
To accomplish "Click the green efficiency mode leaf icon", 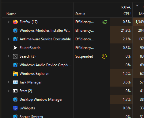I will point(104,22).
